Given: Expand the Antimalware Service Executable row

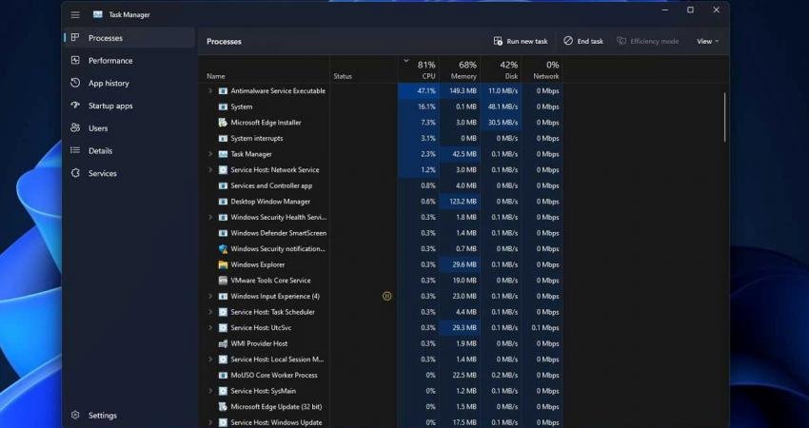Looking at the screenshot, I should pyautogui.click(x=210, y=91).
